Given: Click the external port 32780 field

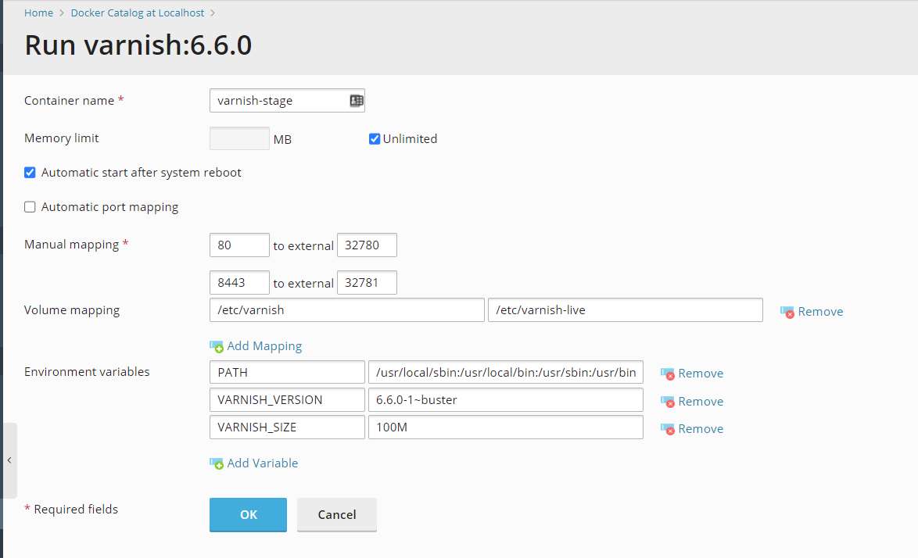Looking at the screenshot, I should tap(367, 245).
